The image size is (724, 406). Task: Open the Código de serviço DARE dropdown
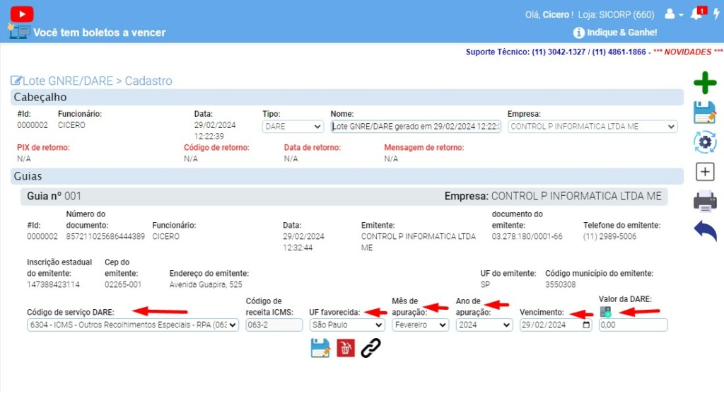click(132, 325)
